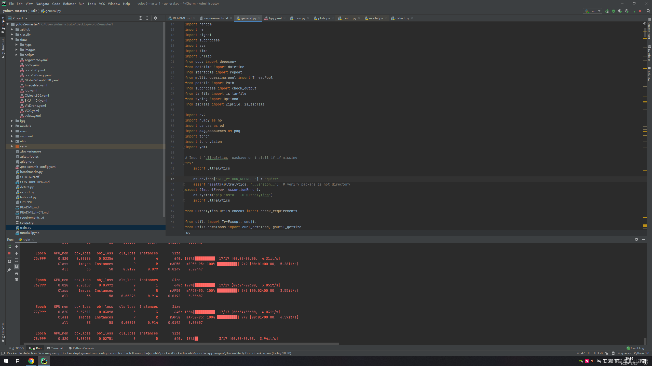The height and width of the screenshot is (366, 652).
Task: Rerun the train configuration from the top toolbar
Action: pos(607,11)
